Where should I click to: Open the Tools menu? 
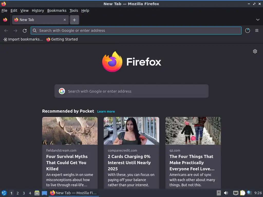[x=74, y=11]
